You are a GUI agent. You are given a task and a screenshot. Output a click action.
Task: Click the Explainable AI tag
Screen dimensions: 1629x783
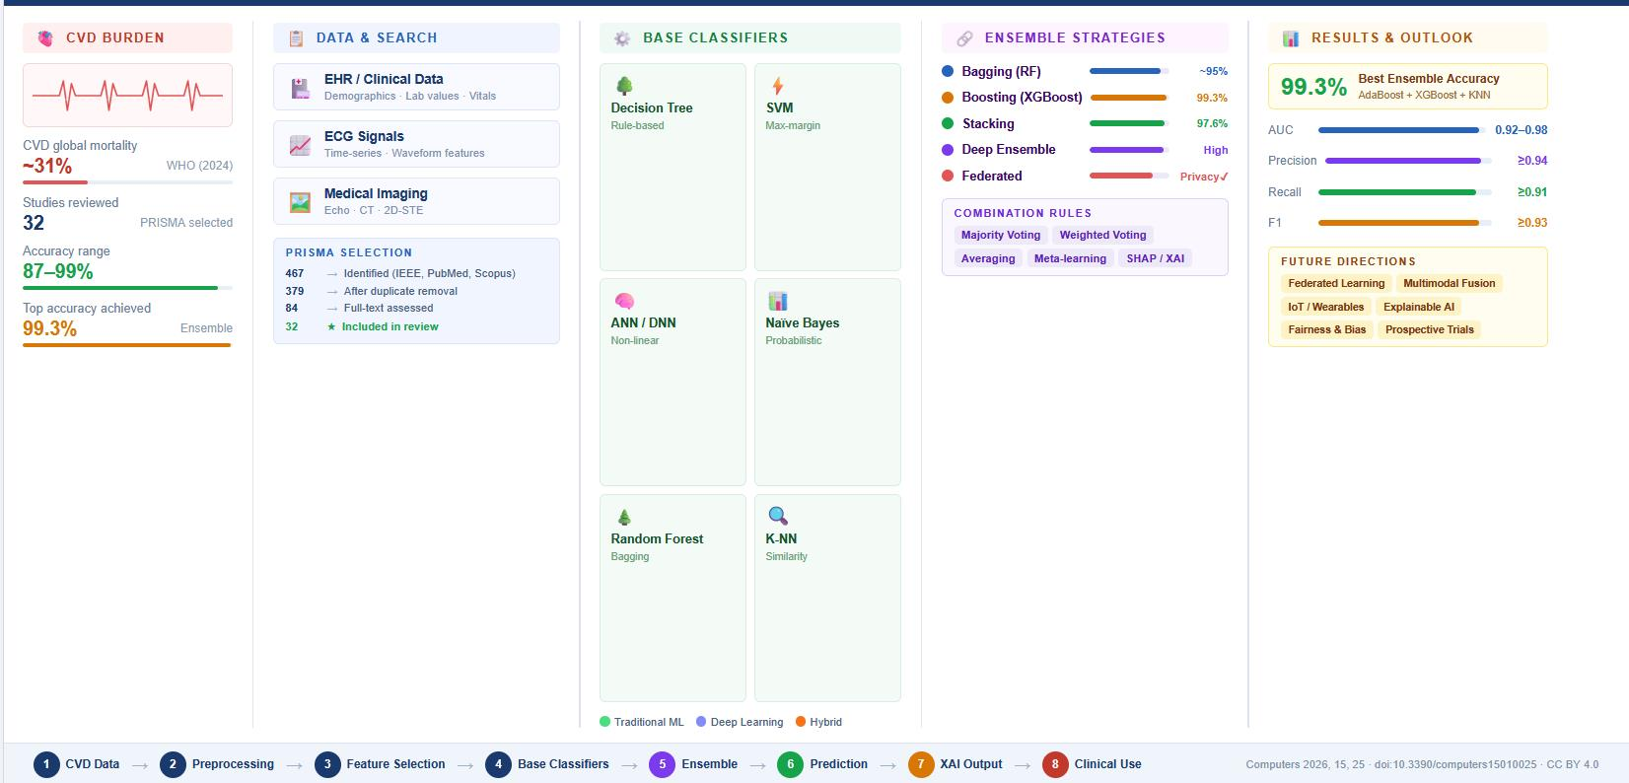click(x=1418, y=307)
